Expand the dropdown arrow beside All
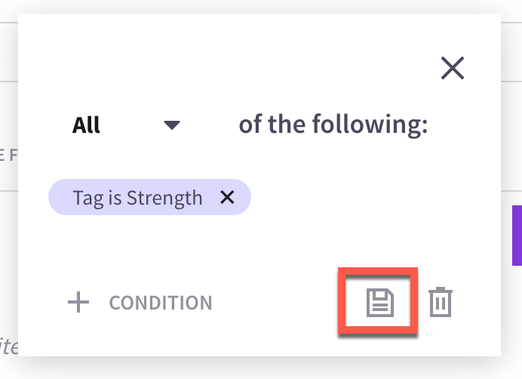 point(172,125)
